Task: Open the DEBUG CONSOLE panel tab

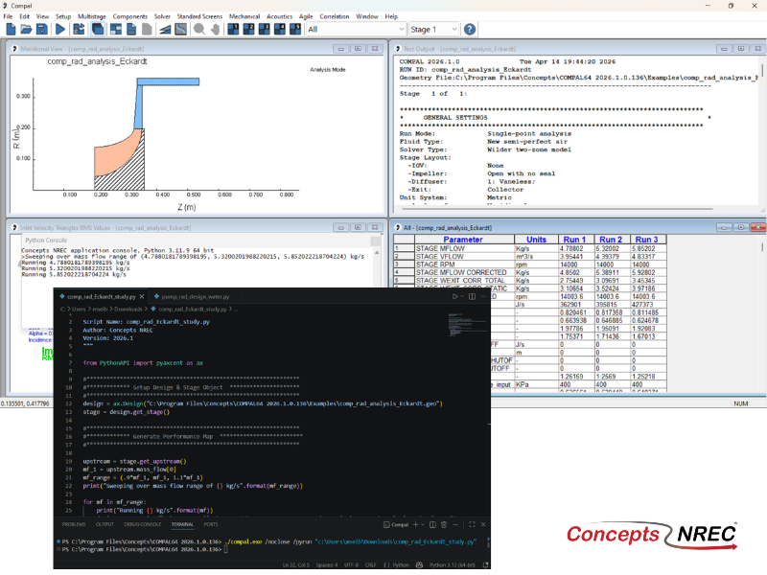Action: click(x=142, y=524)
